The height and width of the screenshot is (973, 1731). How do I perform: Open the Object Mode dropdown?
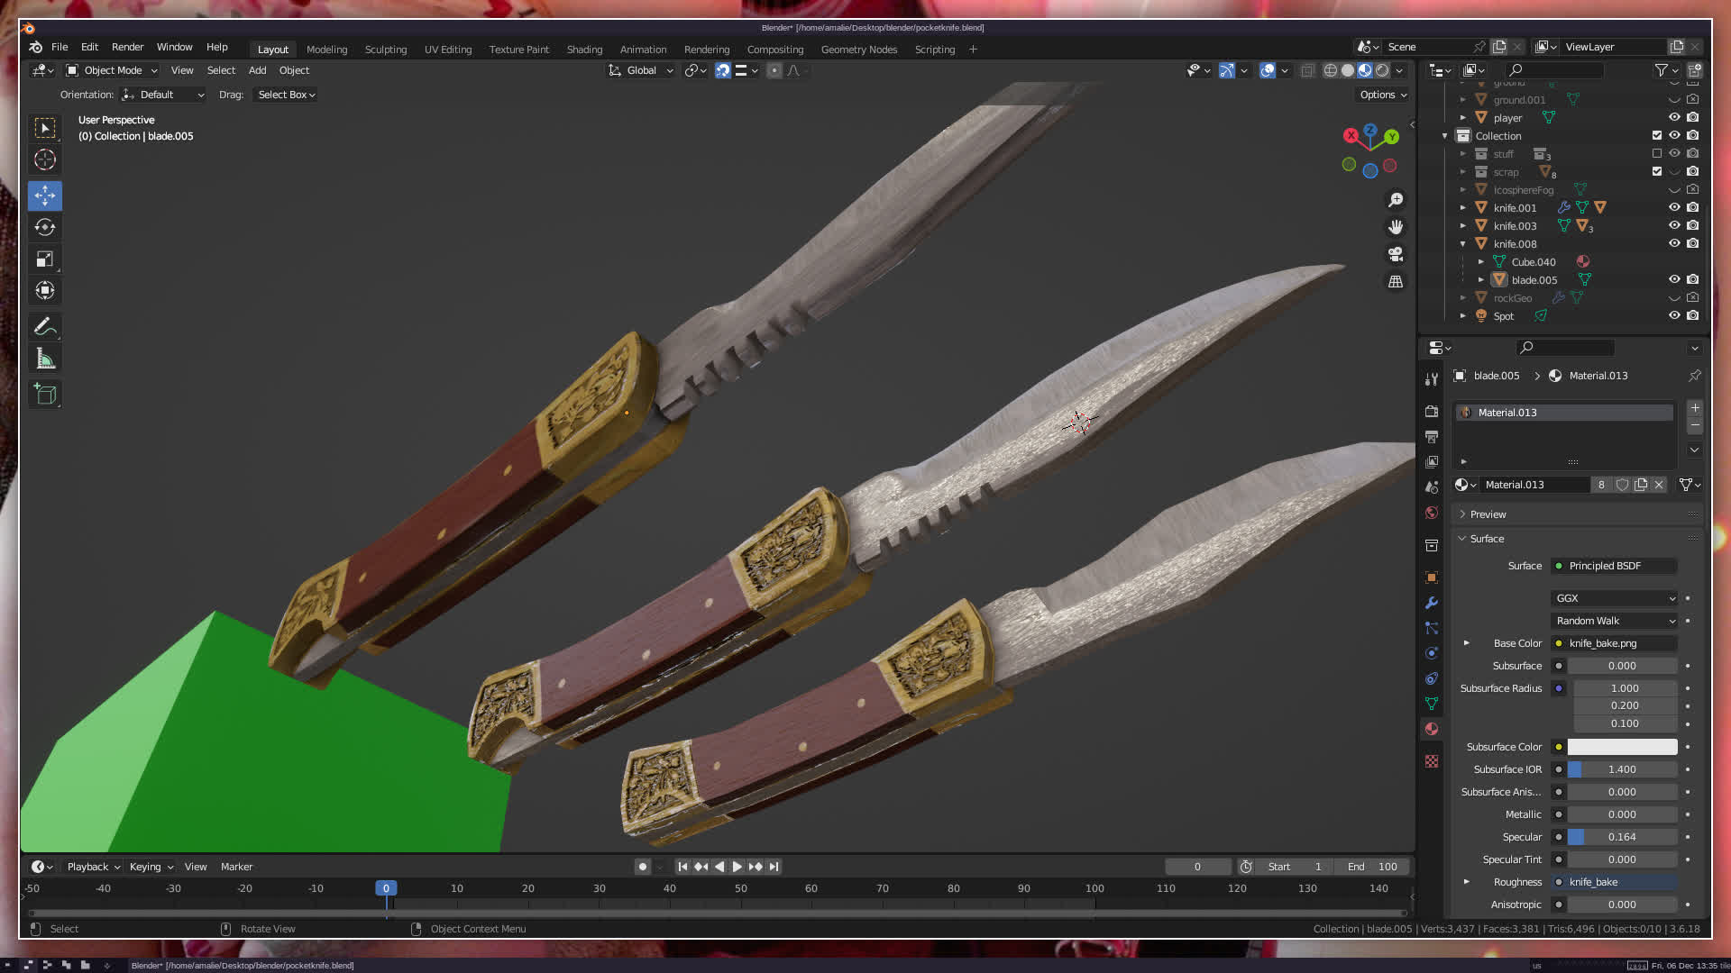point(113,70)
